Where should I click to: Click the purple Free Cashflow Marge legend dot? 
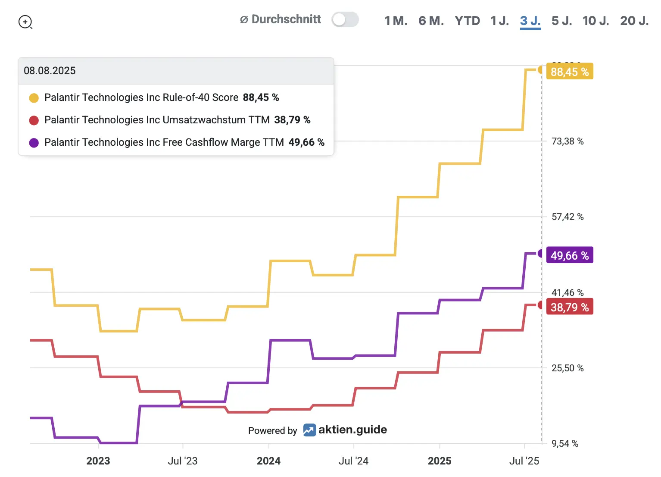pos(34,143)
